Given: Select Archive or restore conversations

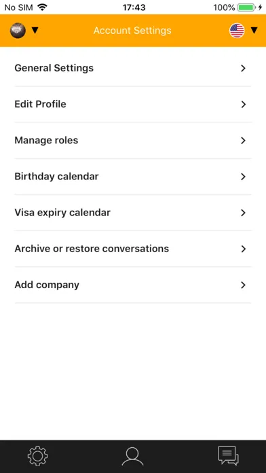Looking at the screenshot, I should (133, 249).
